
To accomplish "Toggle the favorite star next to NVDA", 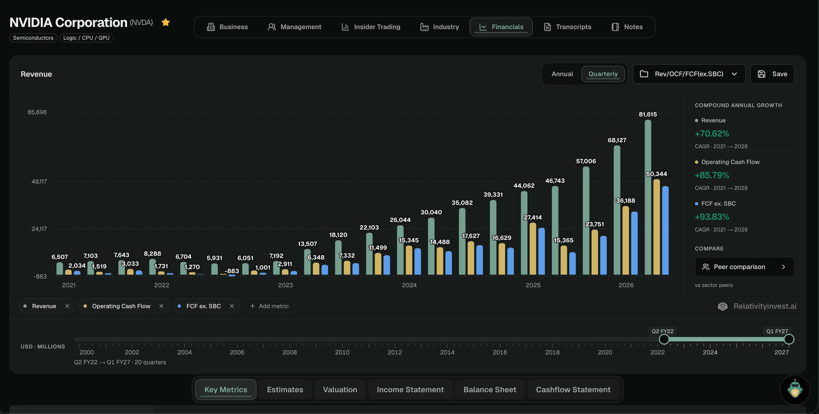I will [166, 22].
